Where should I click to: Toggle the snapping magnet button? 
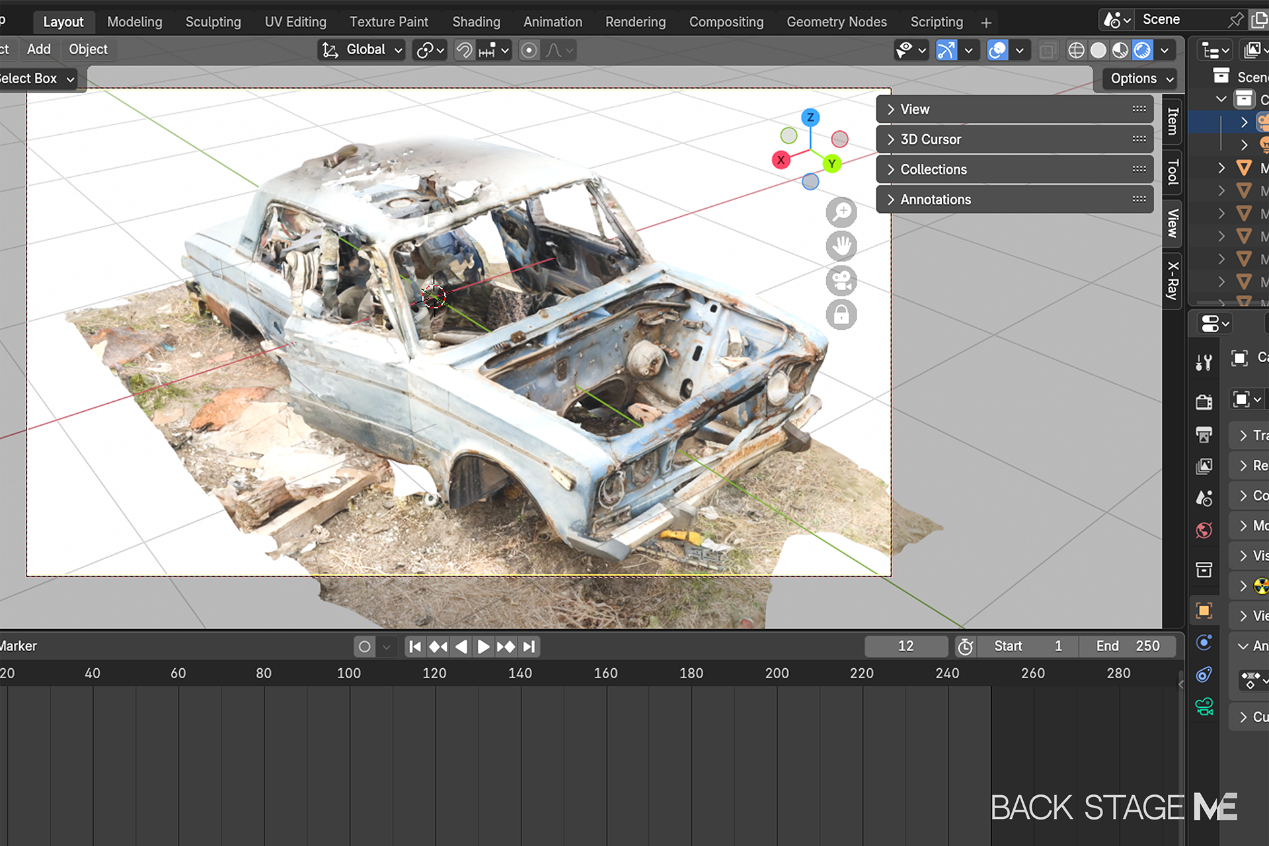pyautogui.click(x=465, y=50)
